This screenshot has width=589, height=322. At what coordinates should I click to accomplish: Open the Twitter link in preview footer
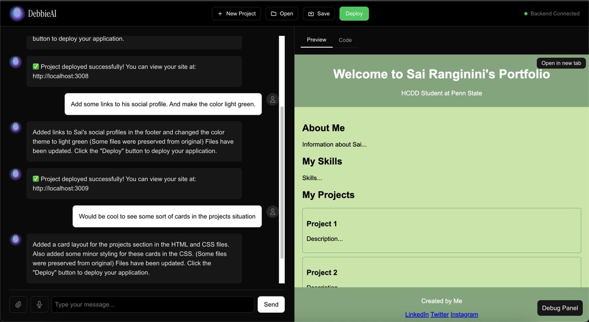(440, 314)
